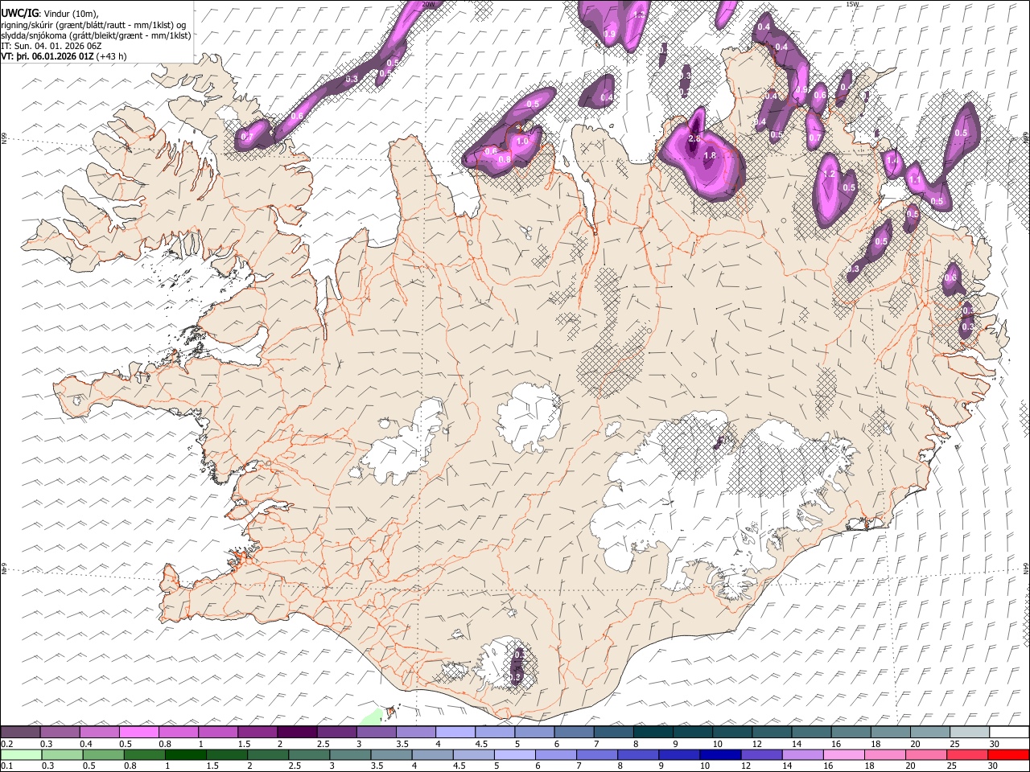Viewport: 1030px width, 772px height.
Task: Select lower legend swatch between 10 and 12
Action: (719, 754)
